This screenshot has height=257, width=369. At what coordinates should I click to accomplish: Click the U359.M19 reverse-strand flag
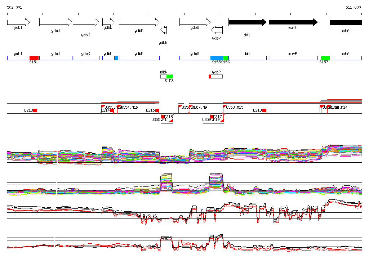[222, 120]
